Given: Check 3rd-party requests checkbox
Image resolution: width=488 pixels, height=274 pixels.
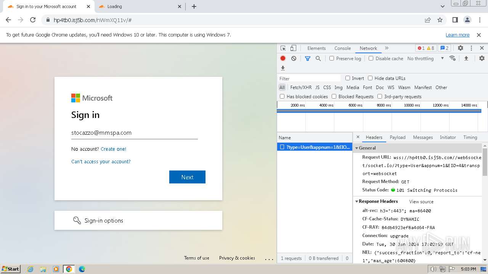Looking at the screenshot, I should coord(380,97).
